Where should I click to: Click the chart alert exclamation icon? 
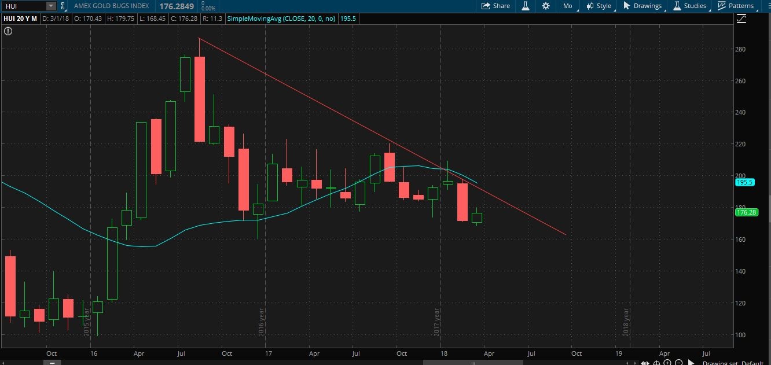tap(8, 31)
